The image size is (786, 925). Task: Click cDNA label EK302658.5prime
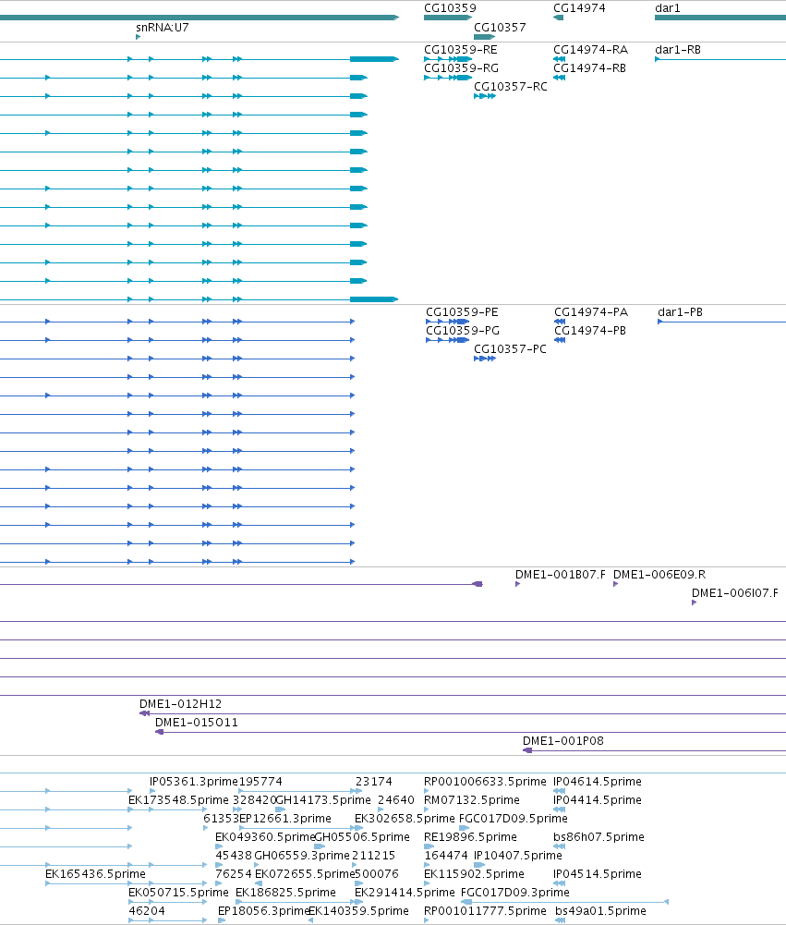[x=405, y=819]
